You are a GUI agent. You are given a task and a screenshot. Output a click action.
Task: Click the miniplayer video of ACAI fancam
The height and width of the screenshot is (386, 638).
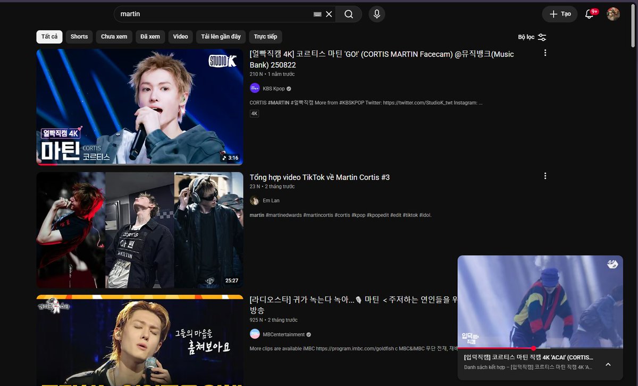click(x=540, y=301)
